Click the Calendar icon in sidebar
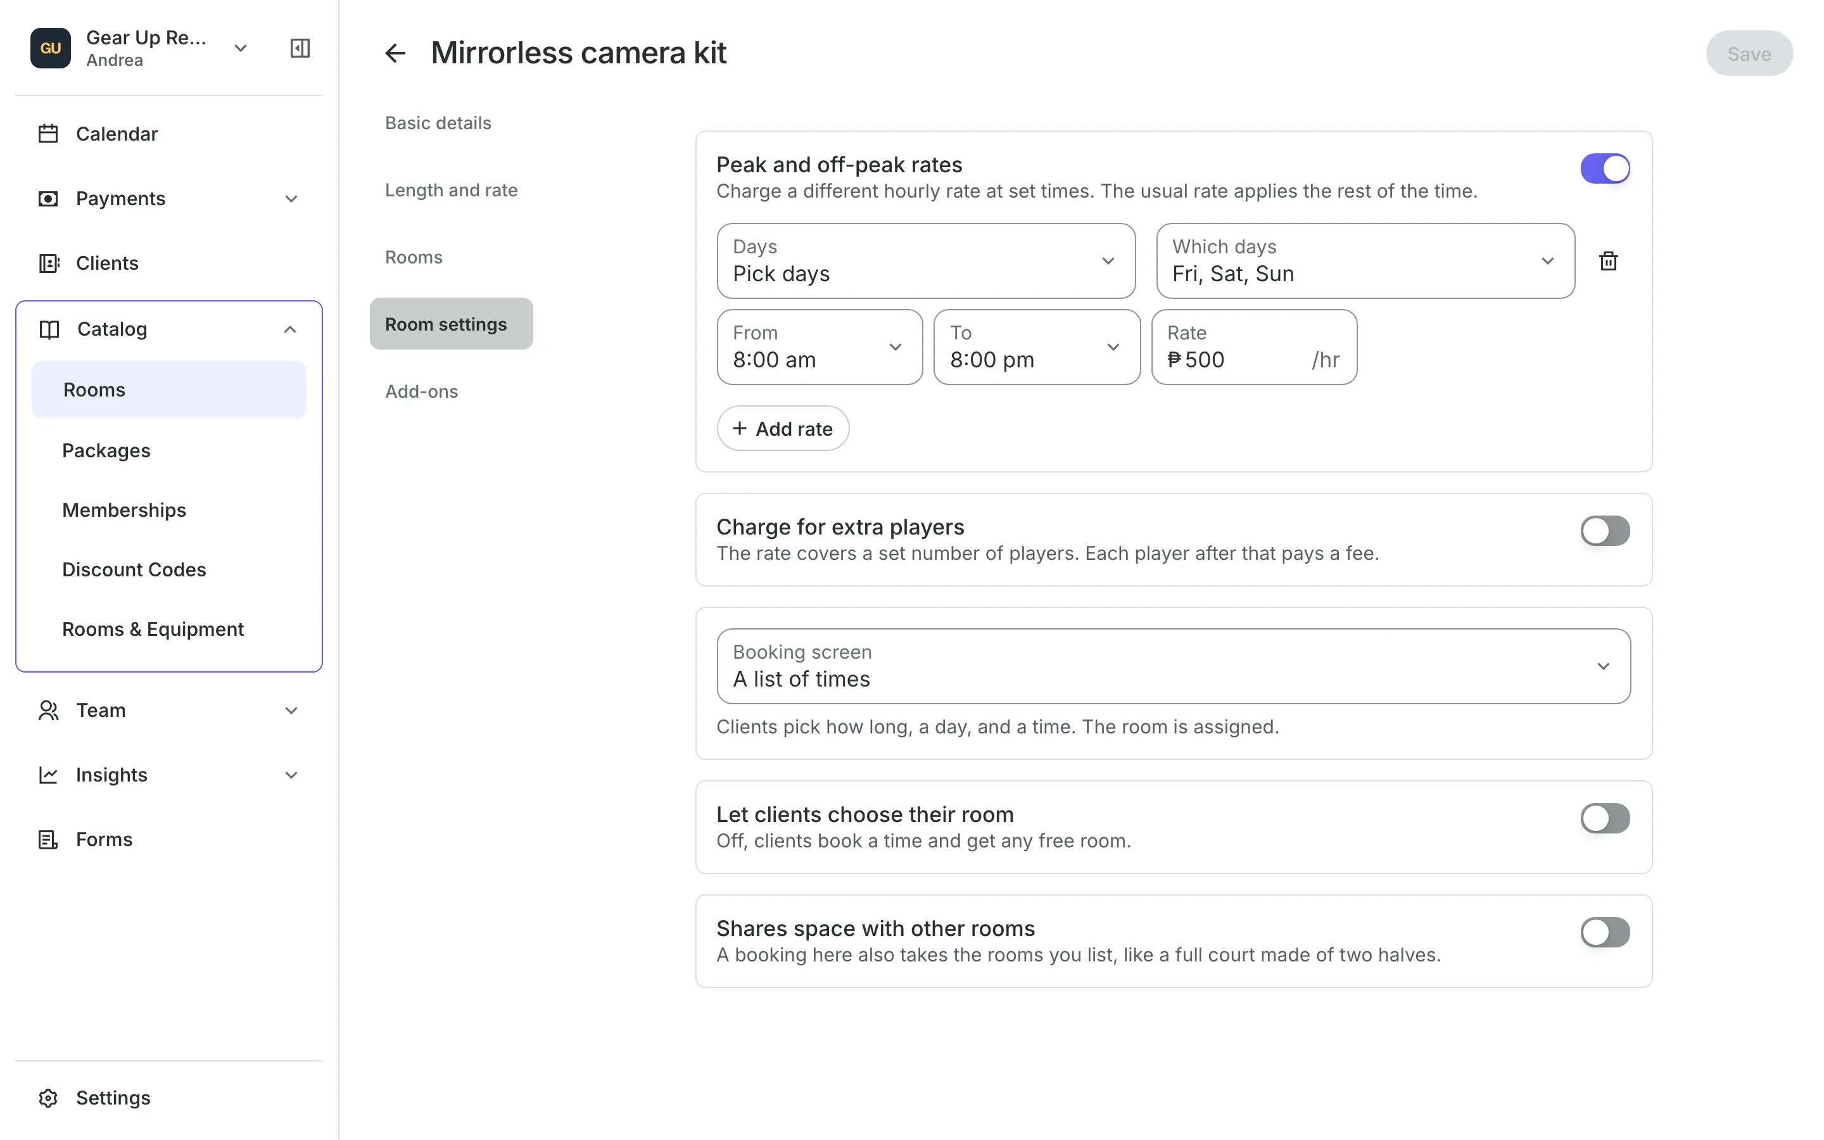Screen dimensions: 1824x1140 (48, 134)
